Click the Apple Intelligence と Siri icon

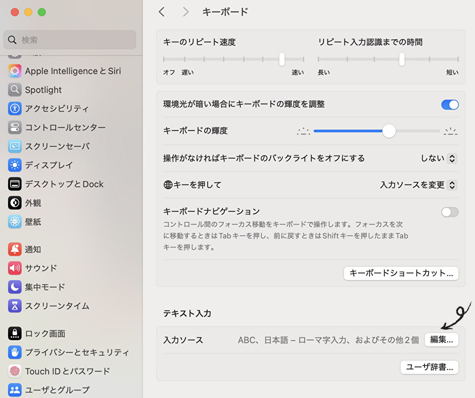tap(15, 71)
